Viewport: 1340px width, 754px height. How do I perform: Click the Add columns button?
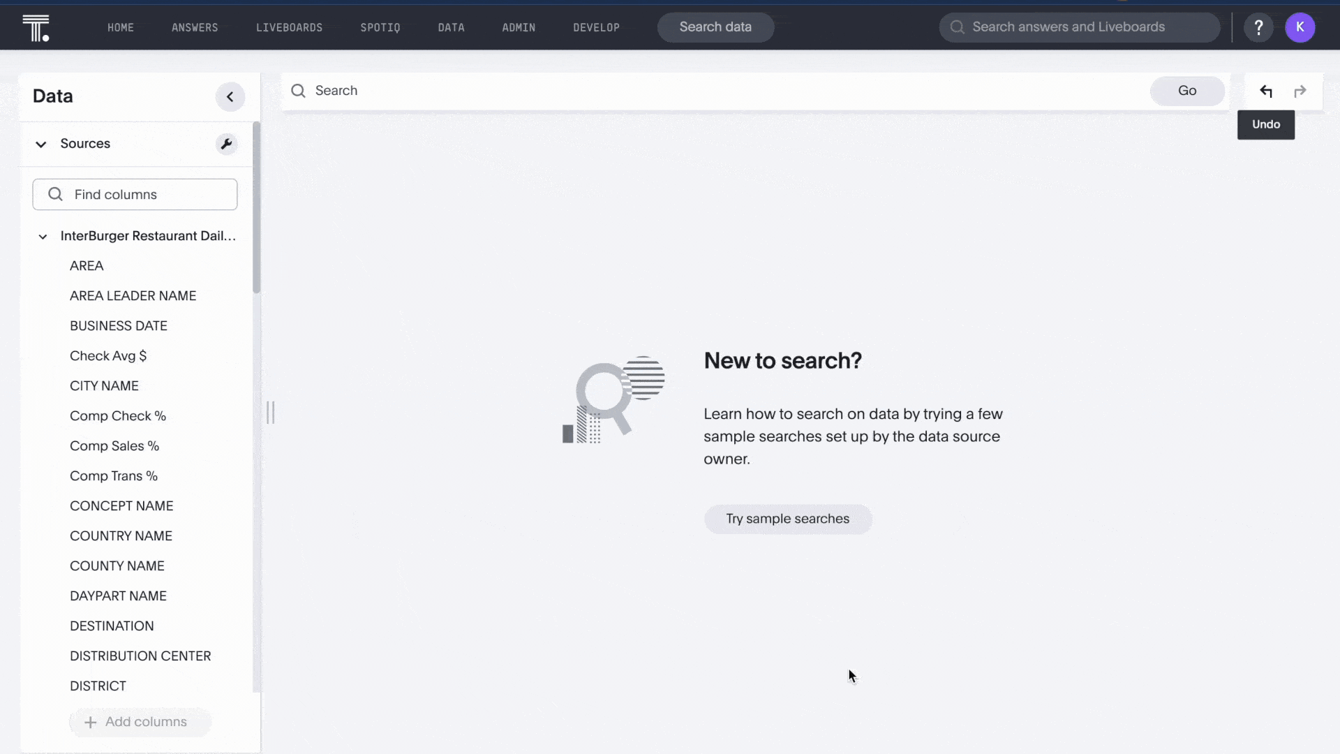140,723
